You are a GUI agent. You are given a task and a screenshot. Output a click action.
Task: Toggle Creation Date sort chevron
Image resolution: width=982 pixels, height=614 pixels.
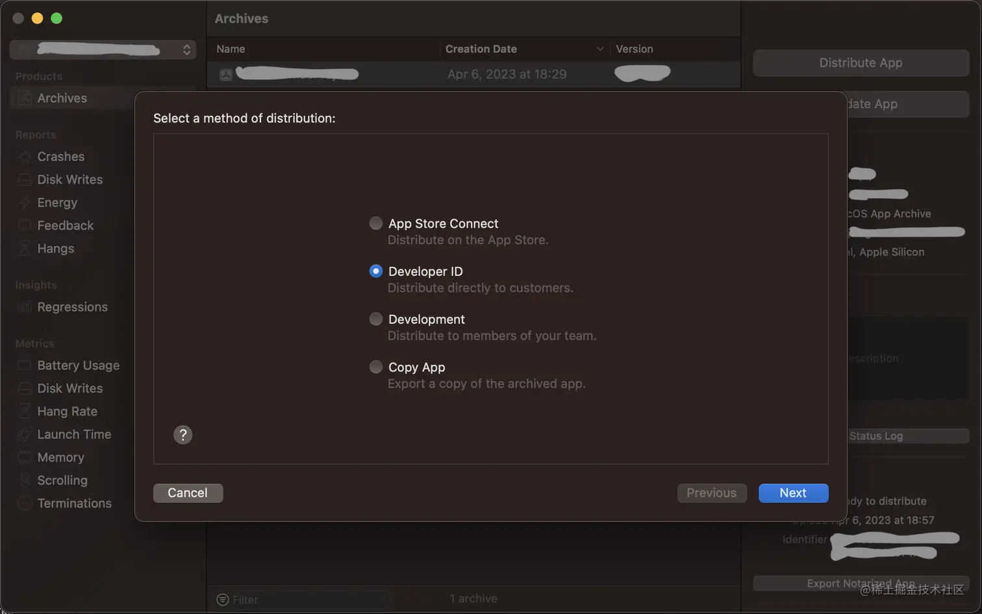(x=599, y=49)
